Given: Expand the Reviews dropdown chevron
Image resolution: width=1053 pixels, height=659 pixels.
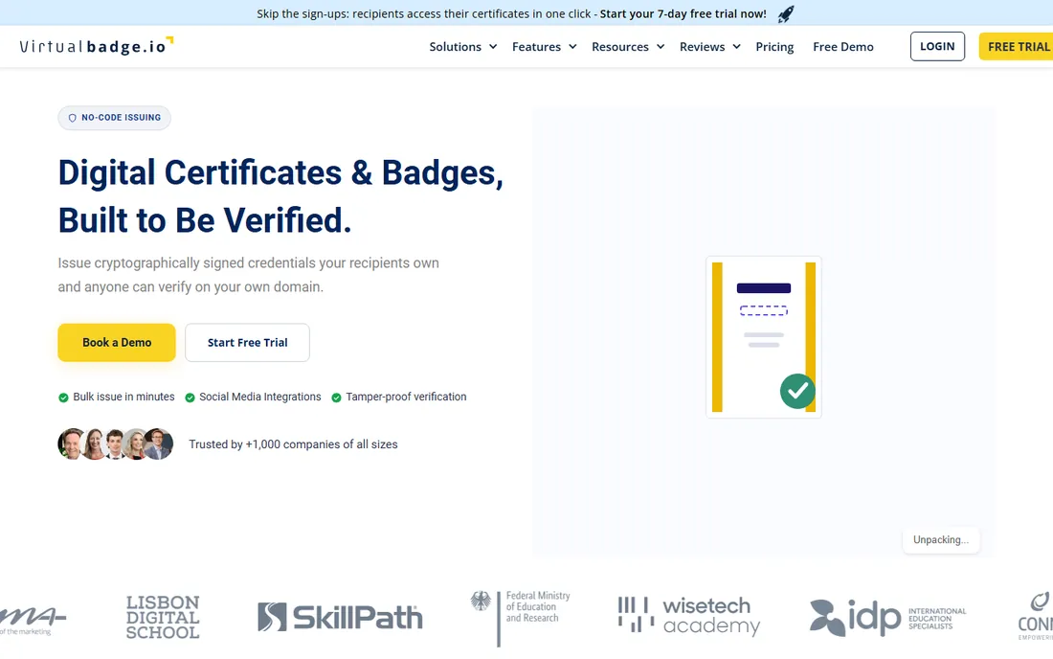Looking at the screenshot, I should [737, 47].
